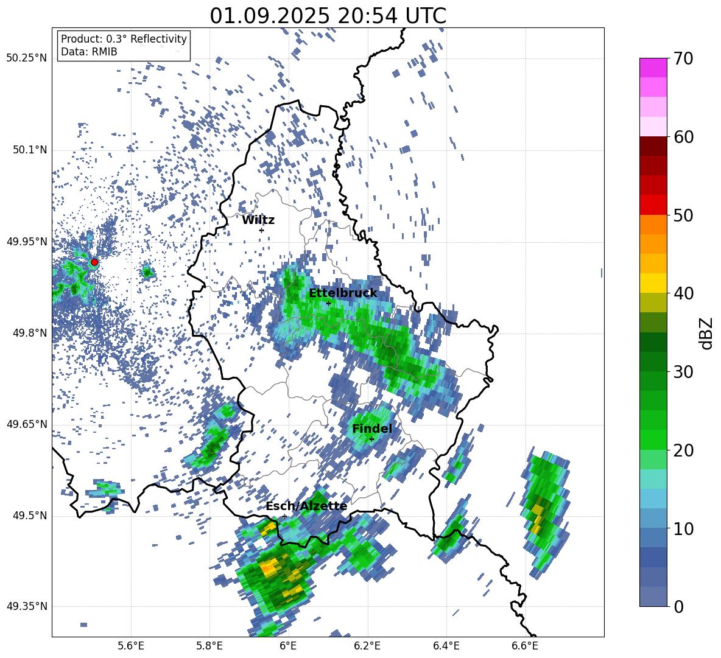Image resolution: width=721 pixels, height=658 pixels.
Task: Click the 60 dBZ colorbar tick label
Action: point(683,137)
